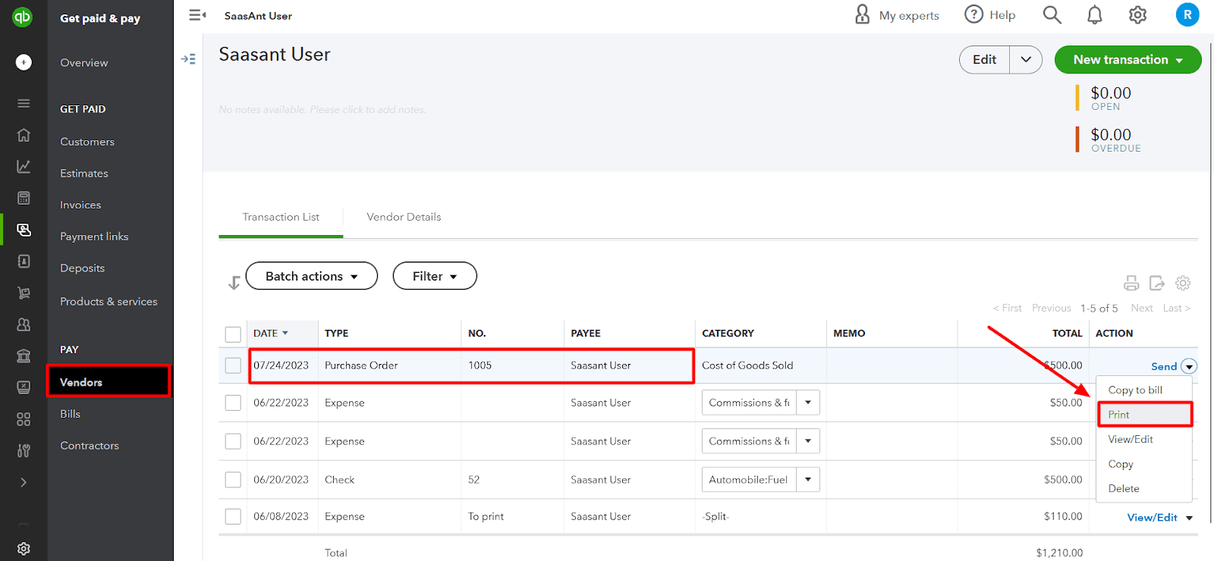Open the people icon in left rail
1214x561 pixels.
click(x=24, y=324)
